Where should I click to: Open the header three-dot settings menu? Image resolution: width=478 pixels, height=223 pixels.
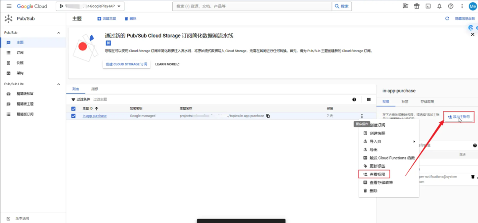(x=462, y=6)
